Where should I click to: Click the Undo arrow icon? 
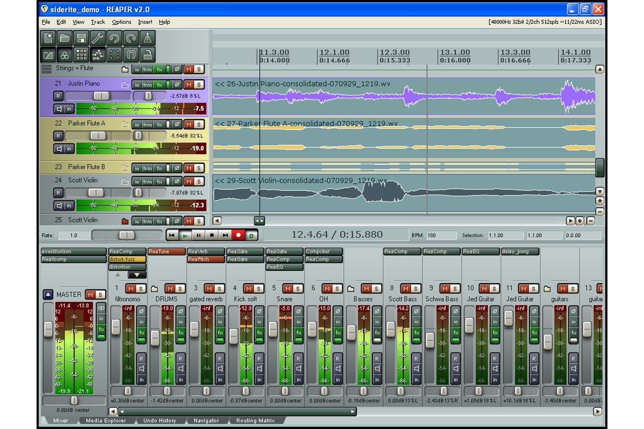point(114,38)
